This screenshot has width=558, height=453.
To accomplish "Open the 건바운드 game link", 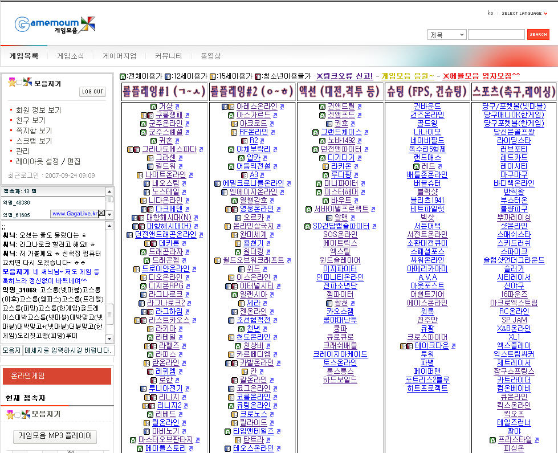I will [x=427, y=107].
